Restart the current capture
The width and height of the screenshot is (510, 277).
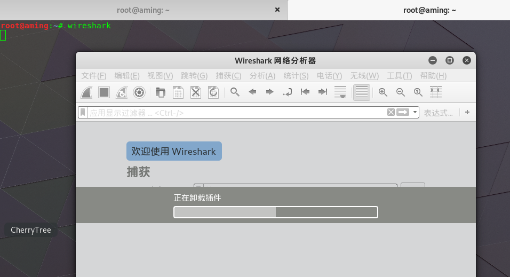pos(122,92)
